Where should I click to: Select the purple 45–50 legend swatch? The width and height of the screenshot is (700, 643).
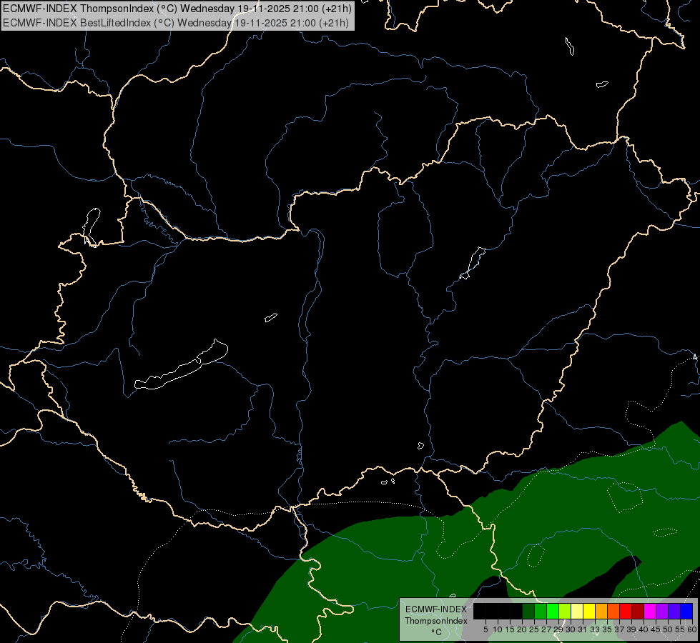point(662,611)
